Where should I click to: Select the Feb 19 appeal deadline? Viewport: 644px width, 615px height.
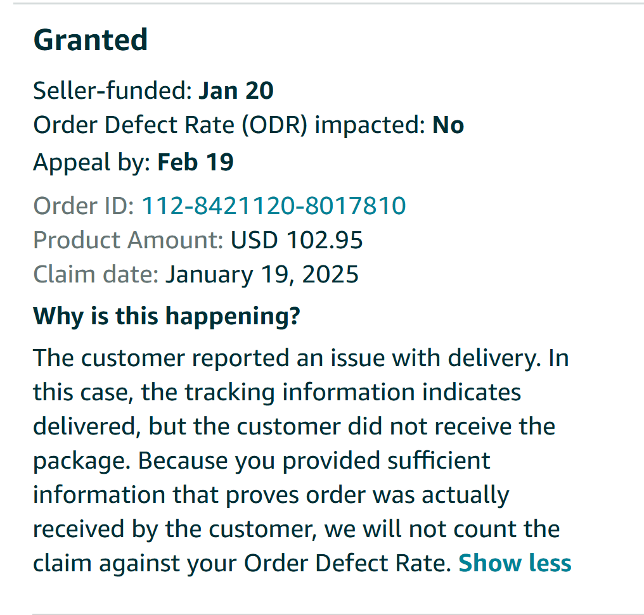[195, 162]
